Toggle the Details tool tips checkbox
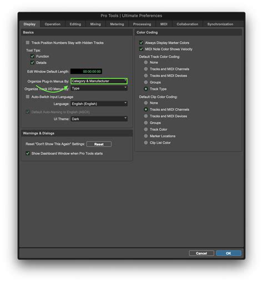This screenshot has width=263, height=283. pos(32,62)
